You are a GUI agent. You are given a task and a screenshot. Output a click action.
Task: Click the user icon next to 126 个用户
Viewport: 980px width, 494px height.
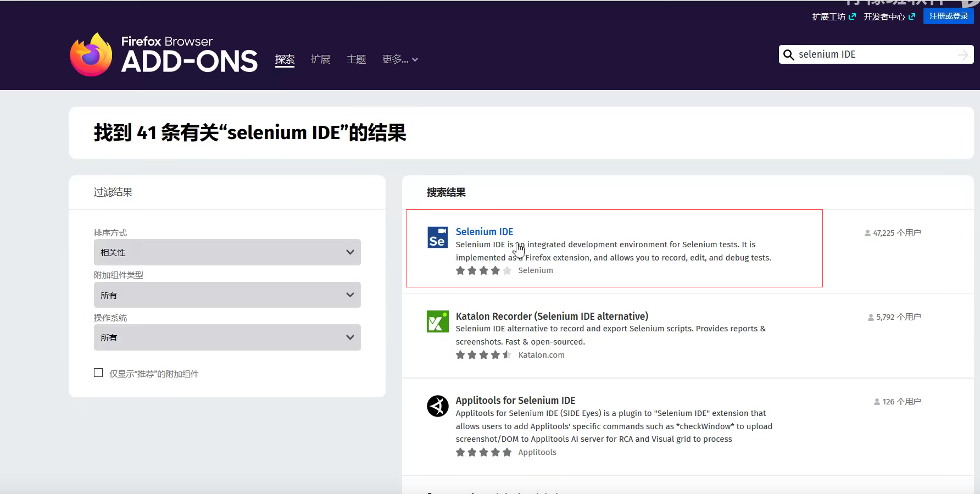(877, 402)
